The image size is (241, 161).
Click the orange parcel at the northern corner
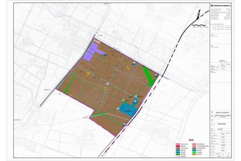97,41
